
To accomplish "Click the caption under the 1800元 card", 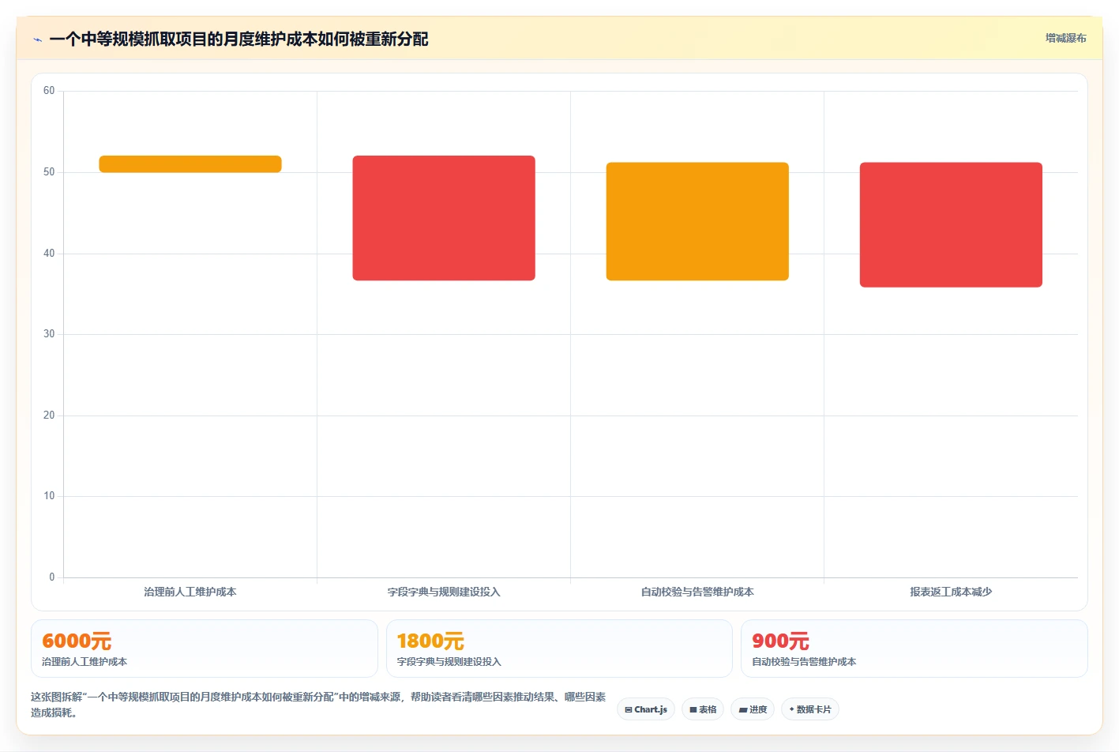I will [449, 662].
